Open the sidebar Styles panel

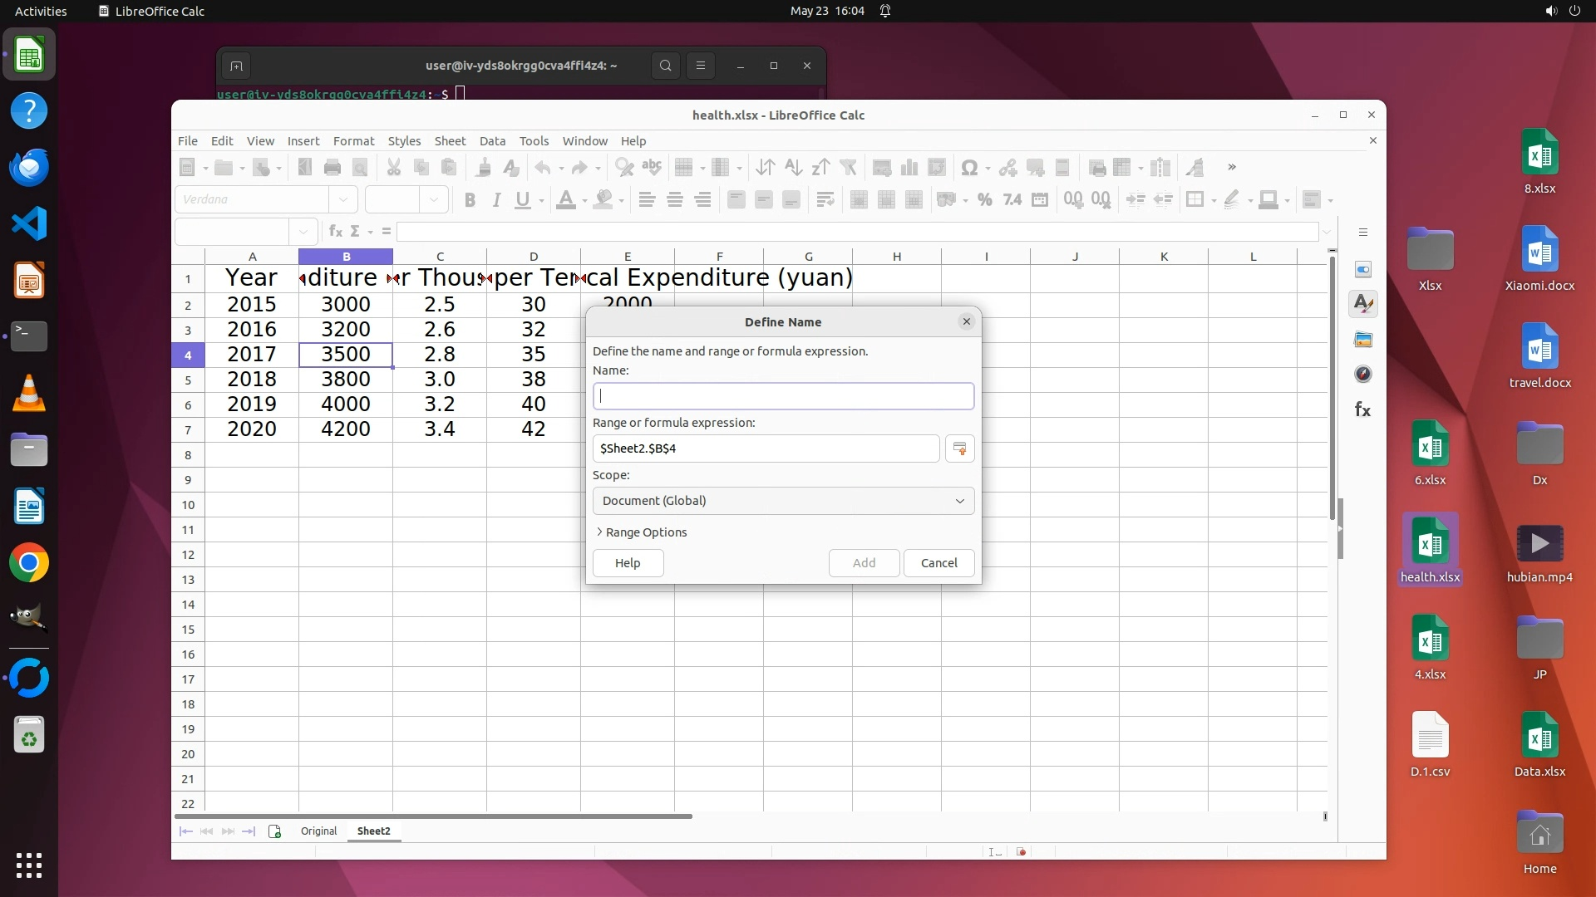tap(1362, 304)
